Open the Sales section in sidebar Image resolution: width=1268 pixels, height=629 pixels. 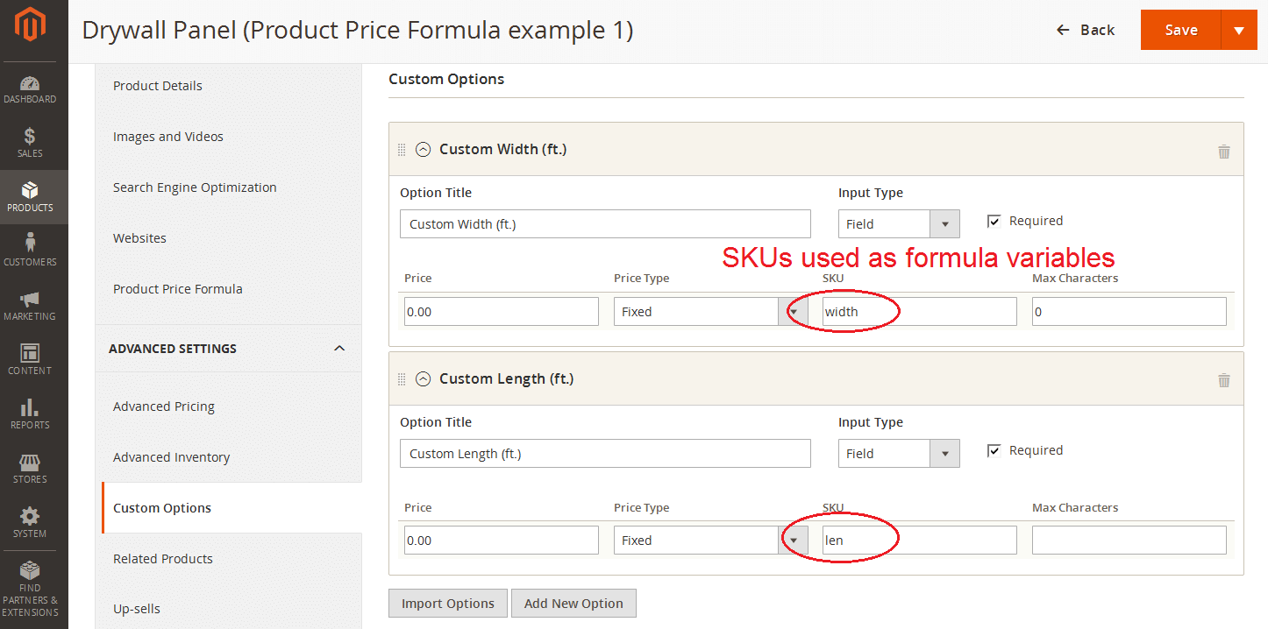[x=30, y=143]
